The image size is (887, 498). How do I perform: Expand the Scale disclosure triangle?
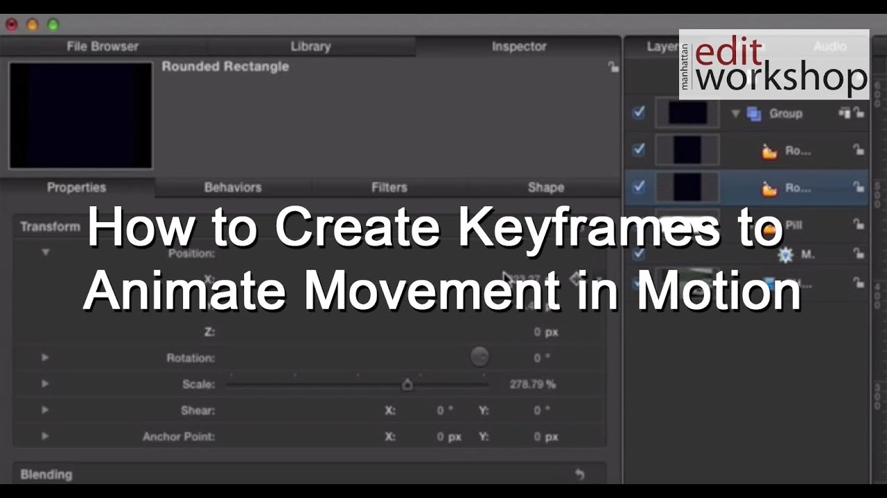click(x=45, y=384)
